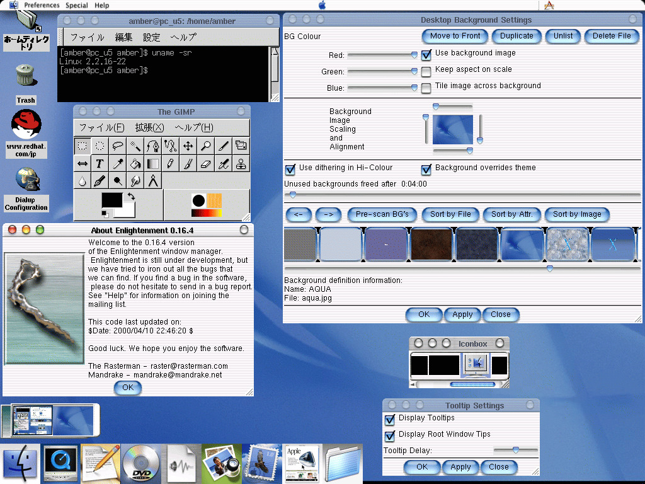Toggle Display Root Window Tips
Image resolution: width=645 pixels, height=484 pixels.
389,436
